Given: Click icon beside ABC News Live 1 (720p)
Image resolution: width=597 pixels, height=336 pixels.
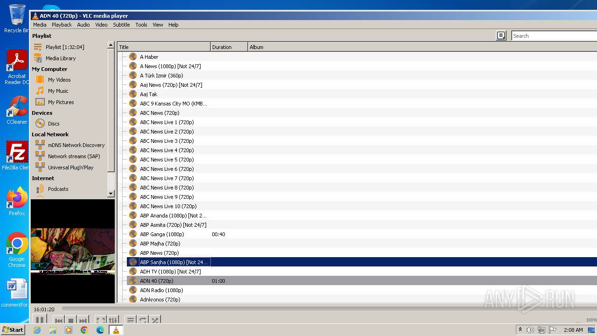Looking at the screenshot, I should [x=133, y=122].
